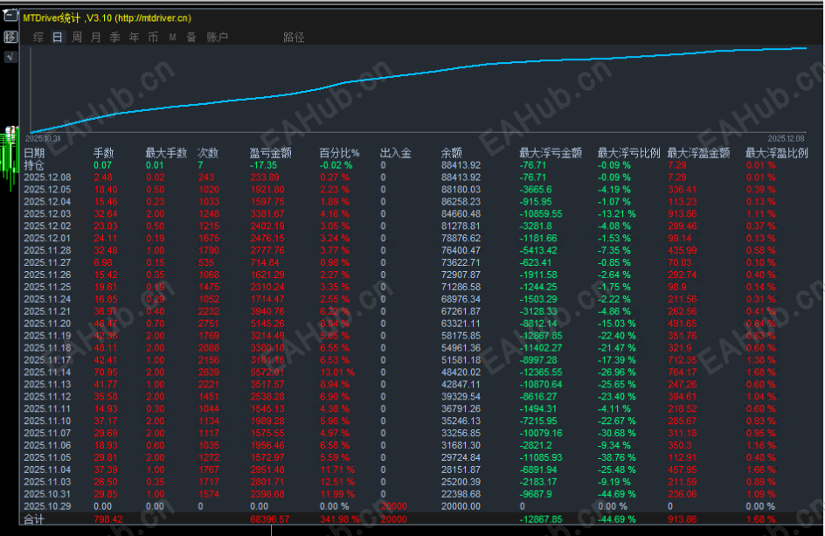
Task: Click the 合计 total row label
Action: point(34,519)
